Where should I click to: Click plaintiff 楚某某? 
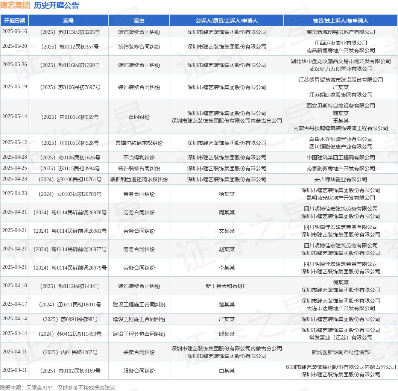(x=227, y=305)
